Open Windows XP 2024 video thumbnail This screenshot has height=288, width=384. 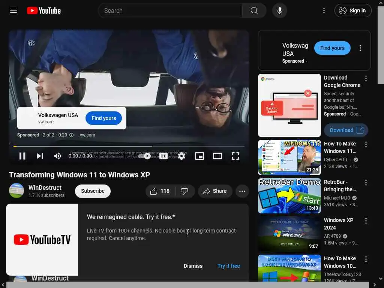click(289, 234)
